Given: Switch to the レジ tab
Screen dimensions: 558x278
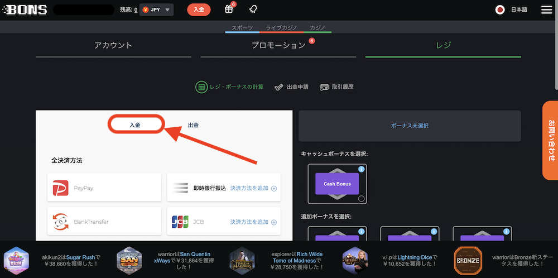Looking at the screenshot, I should point(443,45).
